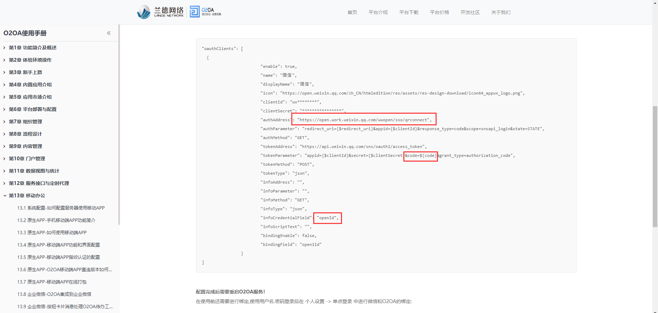658x313 pixels.
Task: Open section 13.5 原生APP-移动端APP指纹认证的配置
Action: (59, 257)
